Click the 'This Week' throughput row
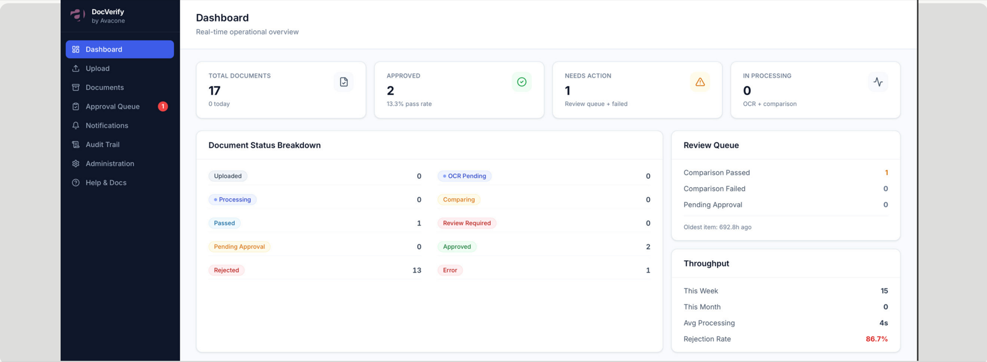The height and width of the screenshot is (362, 987). click(786, 291)
